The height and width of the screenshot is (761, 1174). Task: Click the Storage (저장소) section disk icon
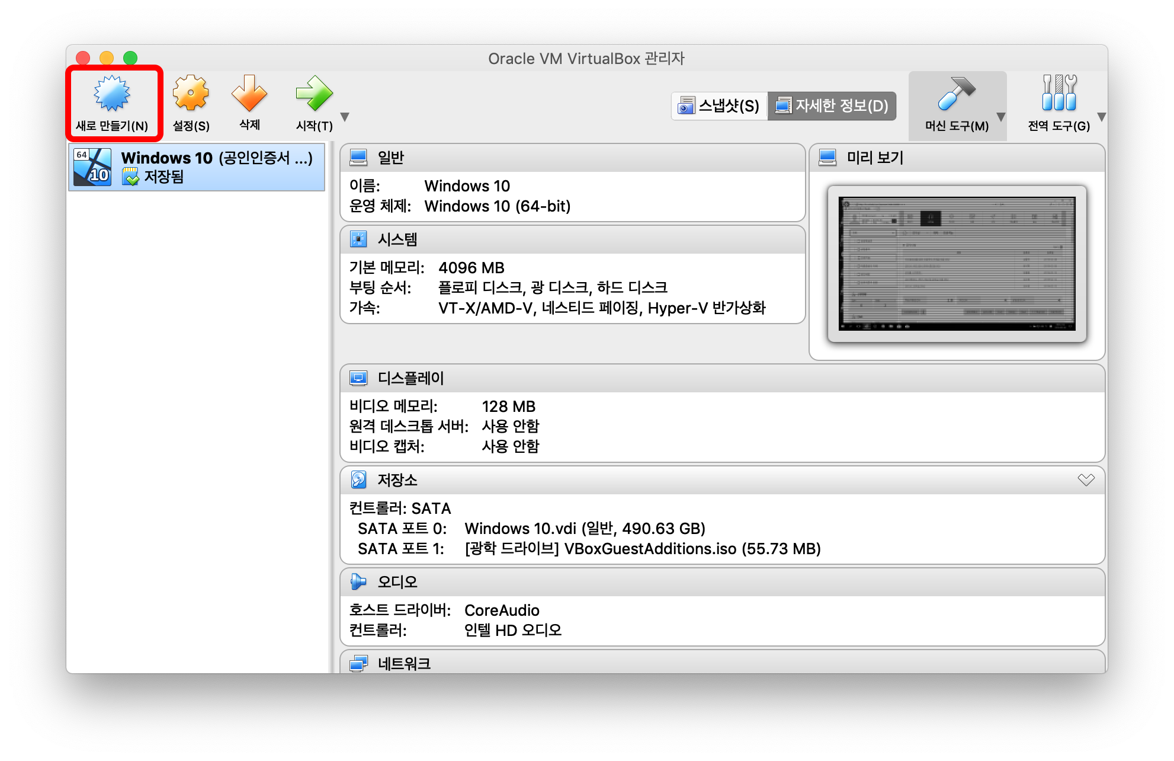(x=358, y=479)
